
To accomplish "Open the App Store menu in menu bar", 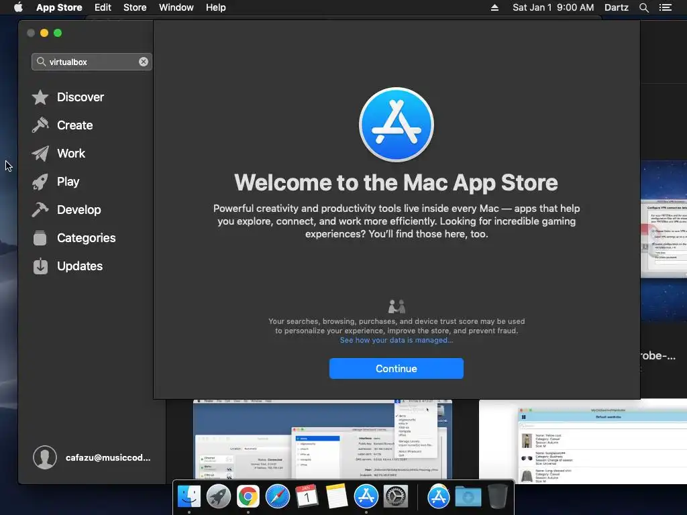I will pos(59,7).
